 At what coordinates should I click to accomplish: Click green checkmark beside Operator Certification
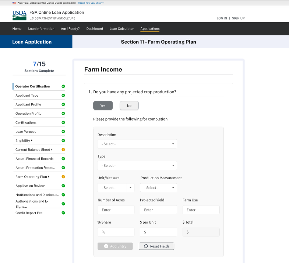click(63, 86)
